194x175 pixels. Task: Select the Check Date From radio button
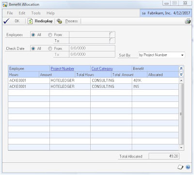(50, 48)
